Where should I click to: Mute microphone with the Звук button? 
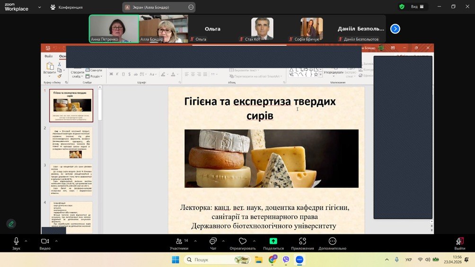16,242
